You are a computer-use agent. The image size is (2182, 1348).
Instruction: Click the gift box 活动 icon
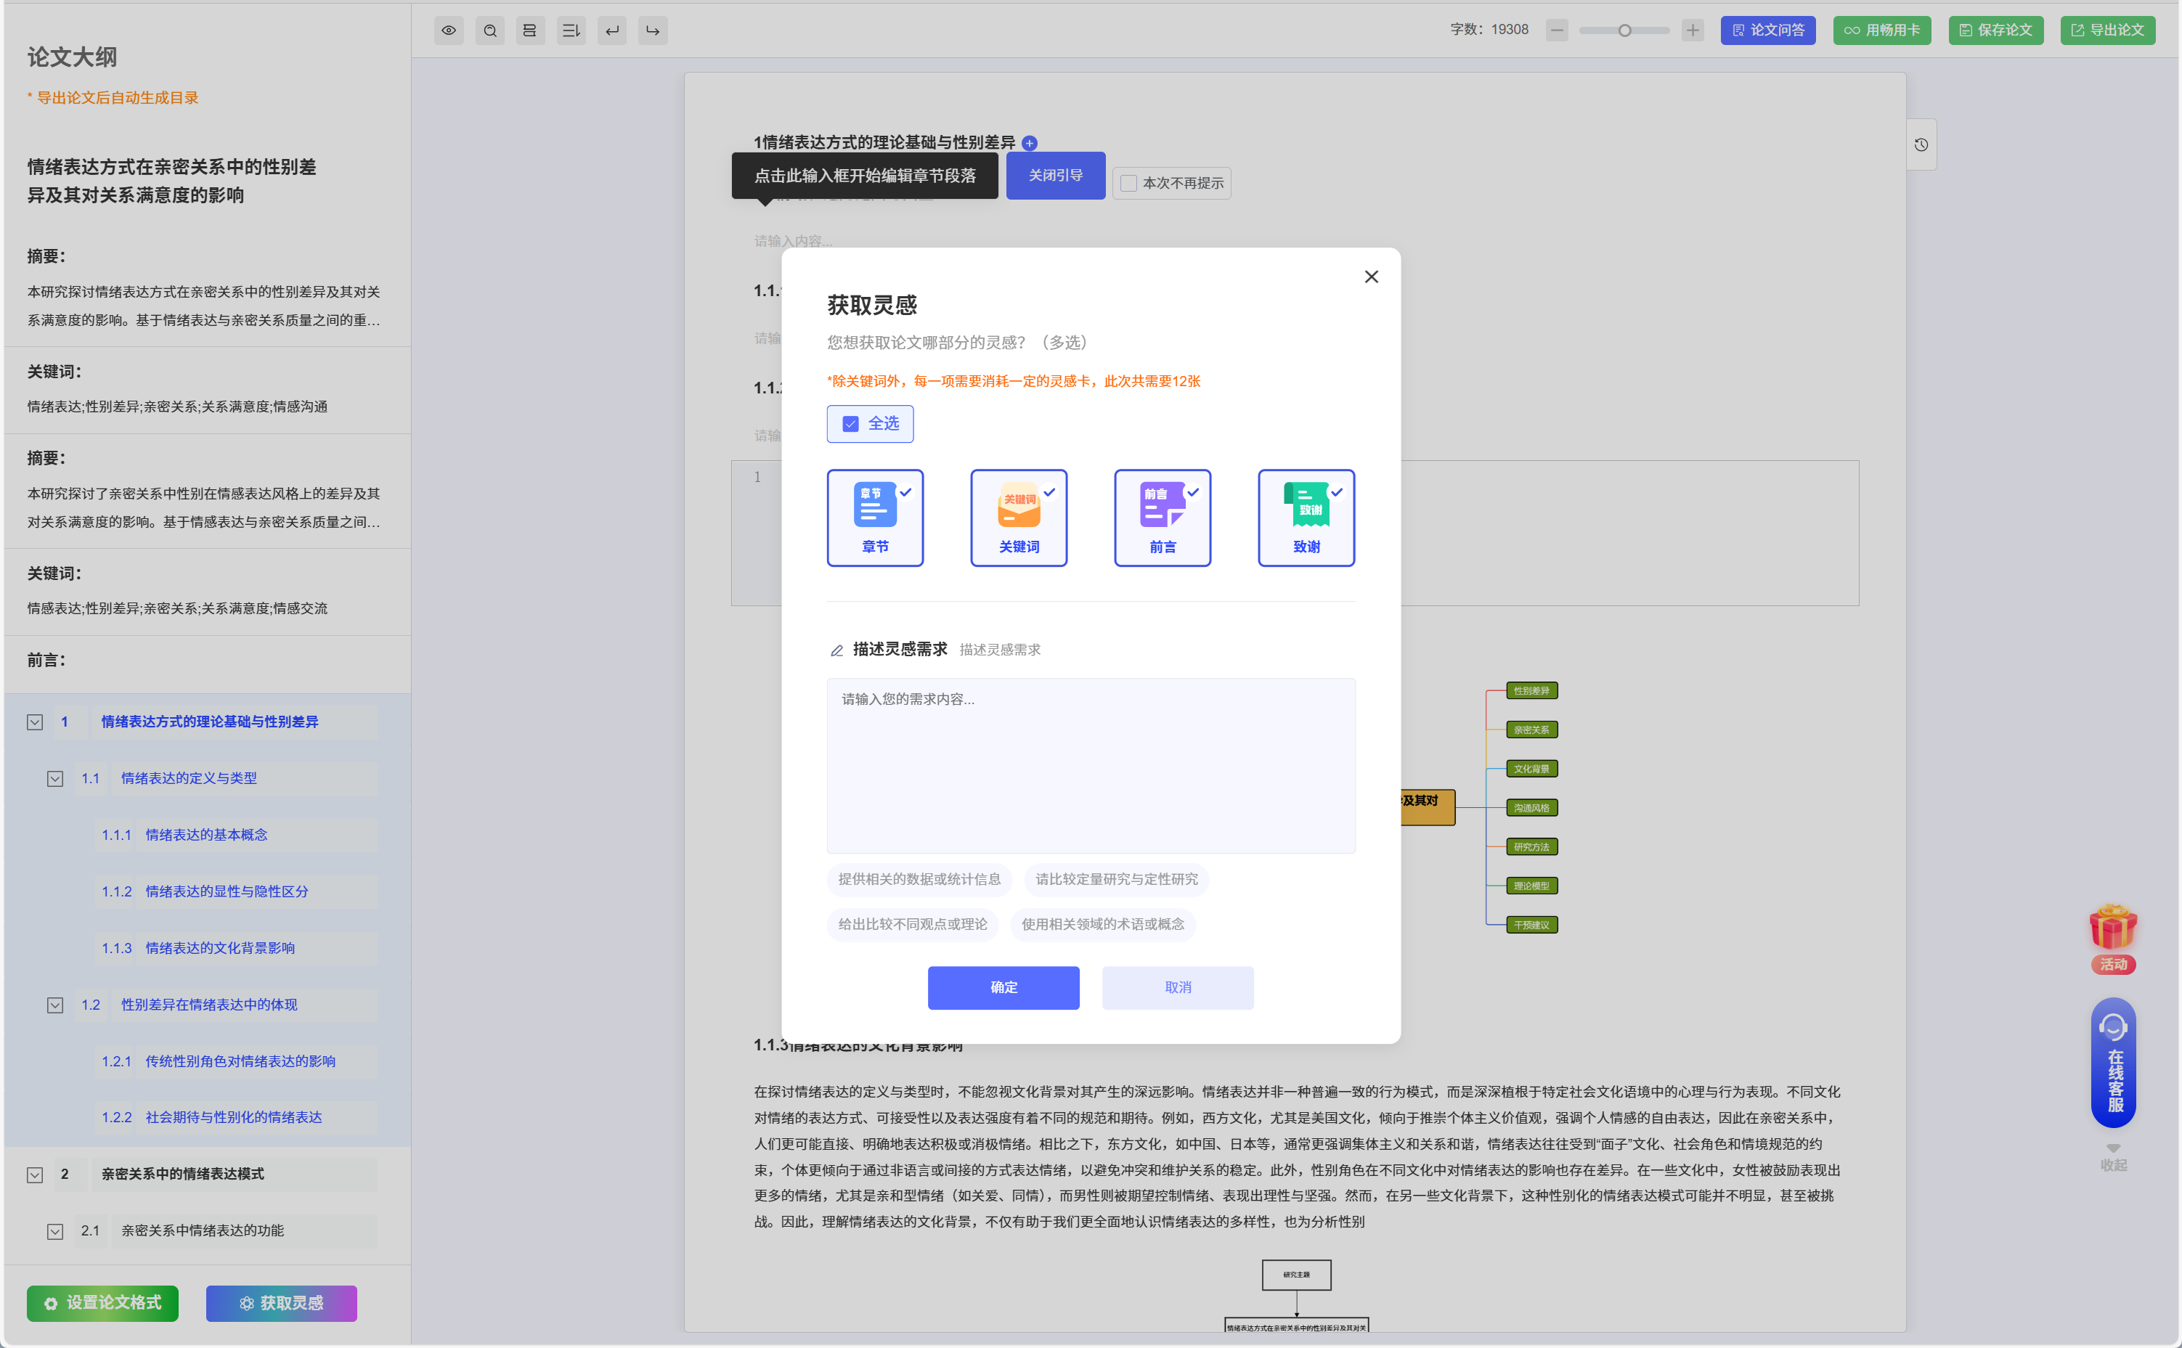2112,930
